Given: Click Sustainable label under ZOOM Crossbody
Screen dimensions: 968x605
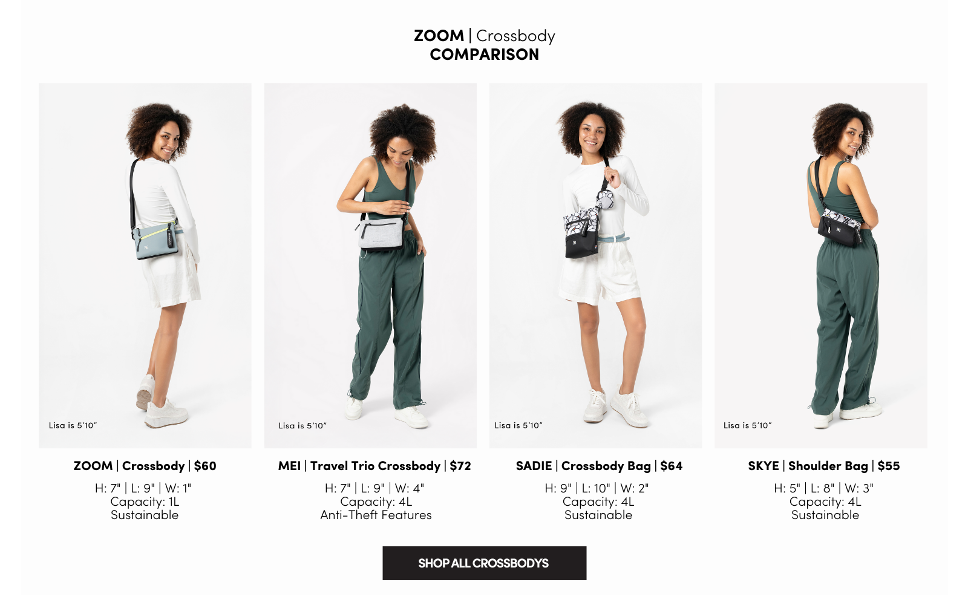Looking at the screenshot, I should point(145,515).
